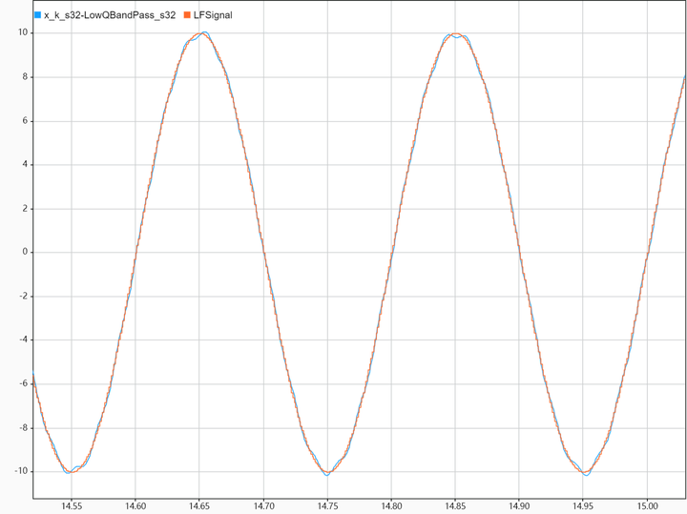The image size is (687, 514).
Task: Click the x-axis label 14.85
Action: click(455, 506)
